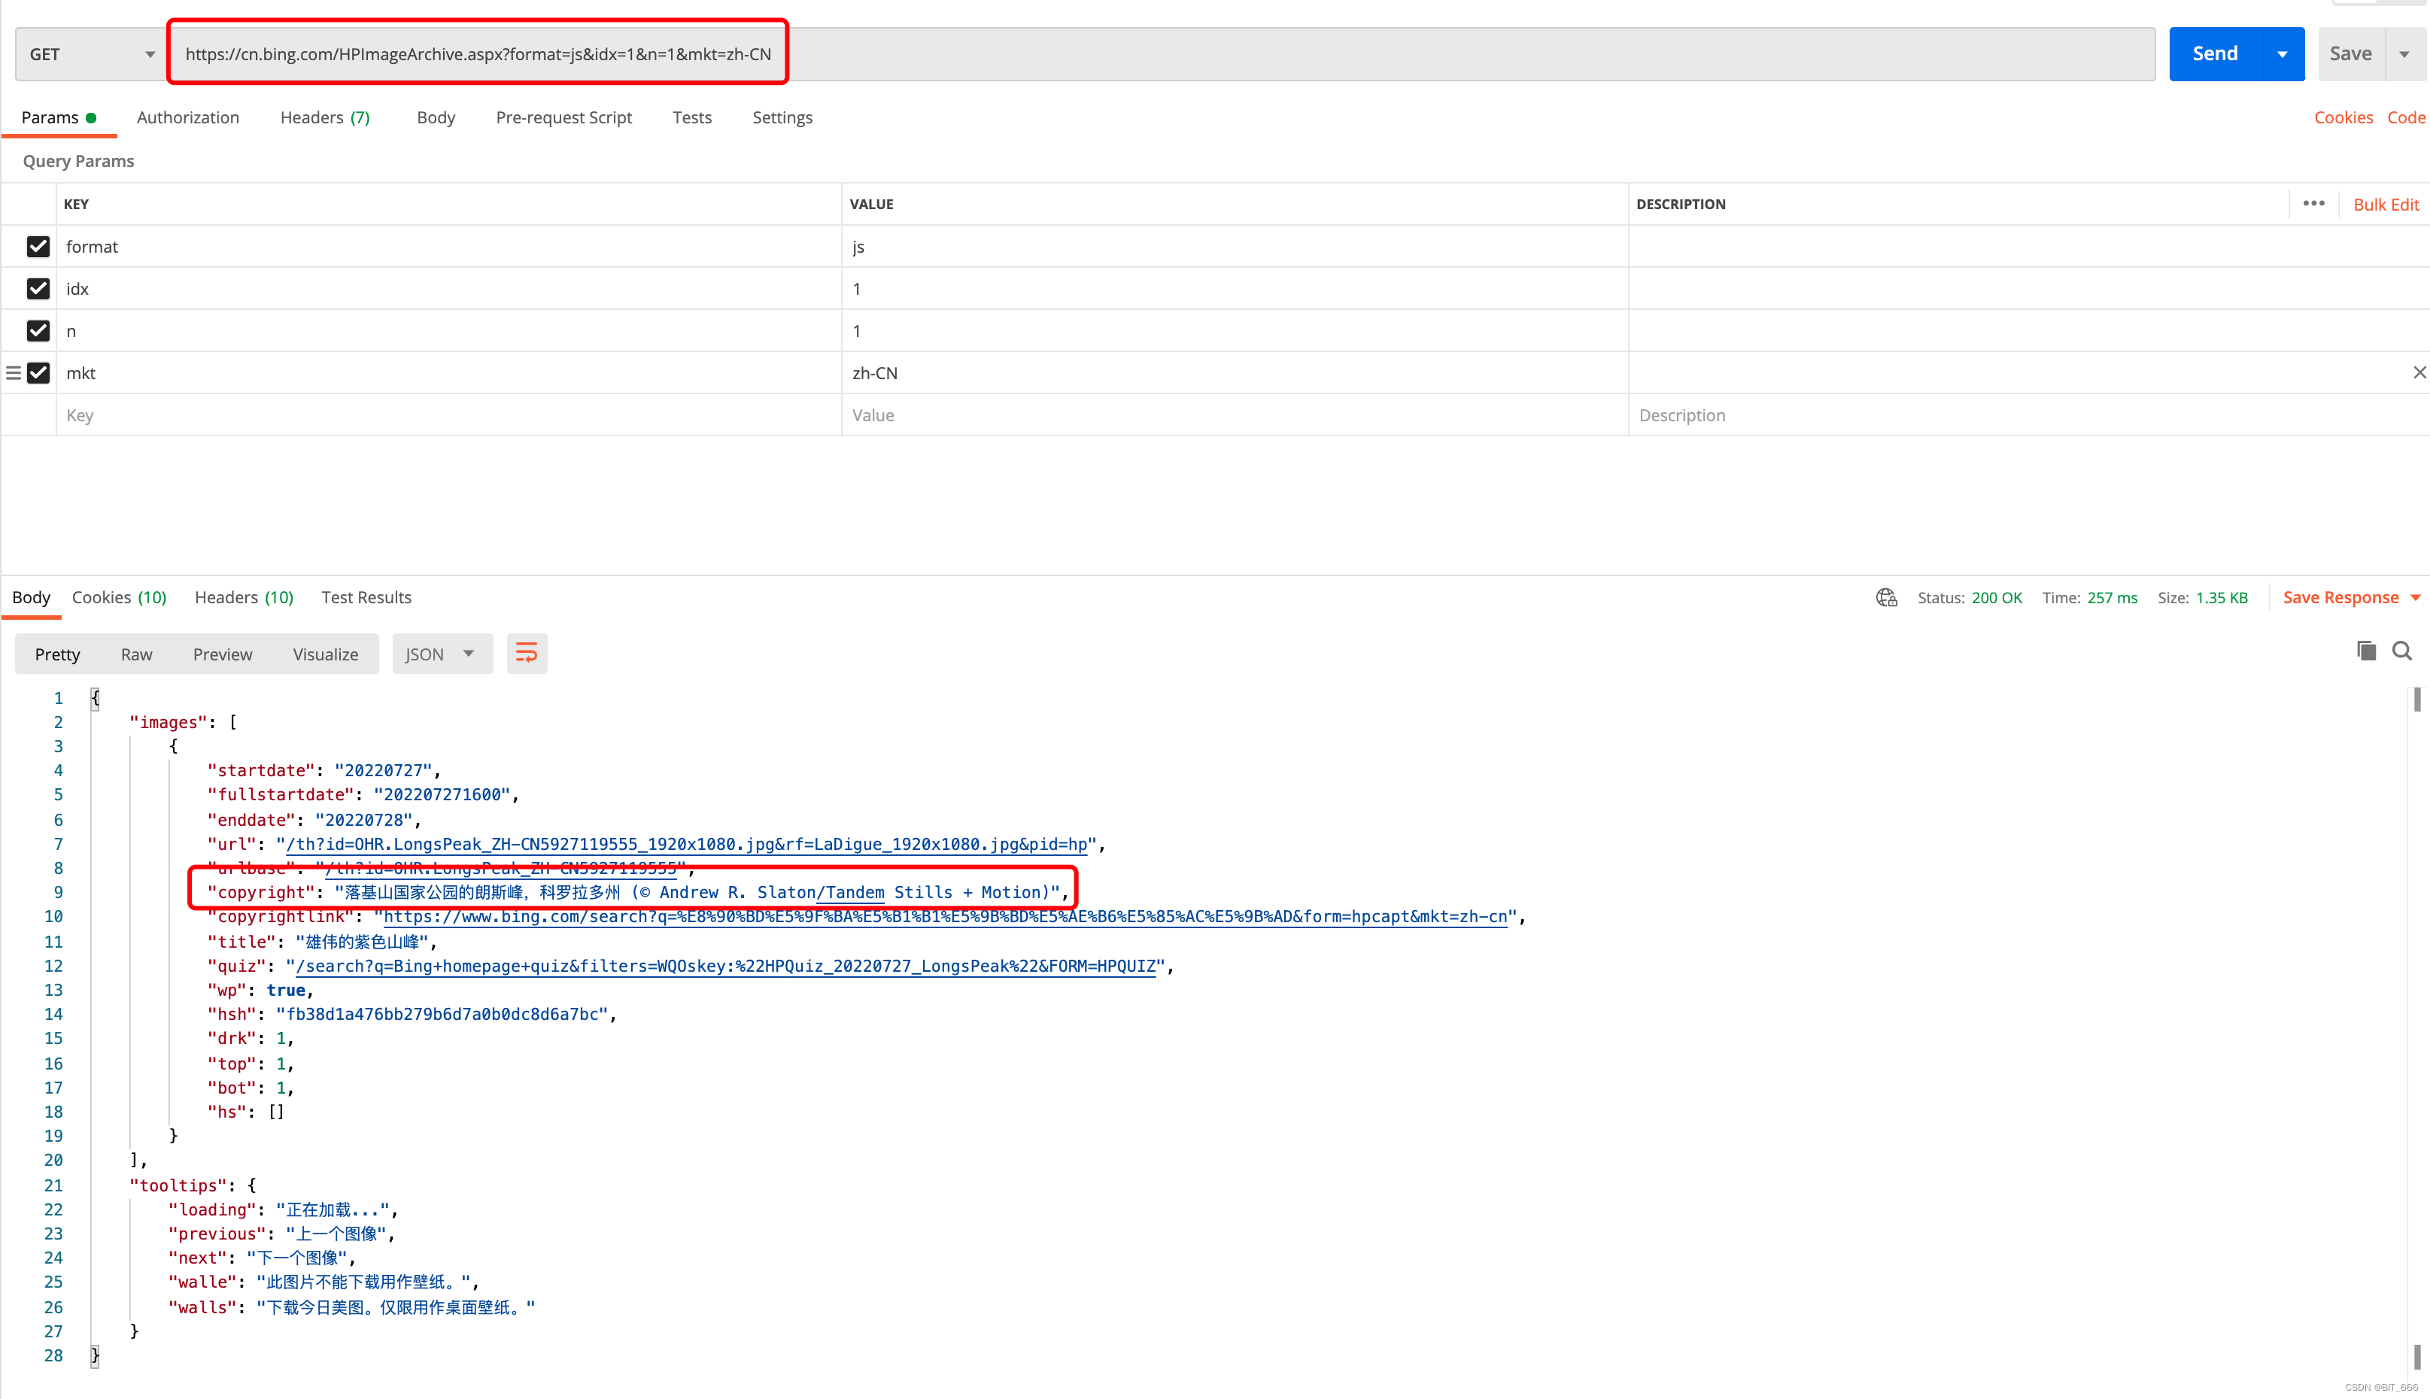Open search in response with magnifier icon
Viewport: 2430px width, 1399px height.
click(2401, 651)
